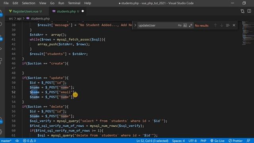Click the Prettier status item

(235, 141)
